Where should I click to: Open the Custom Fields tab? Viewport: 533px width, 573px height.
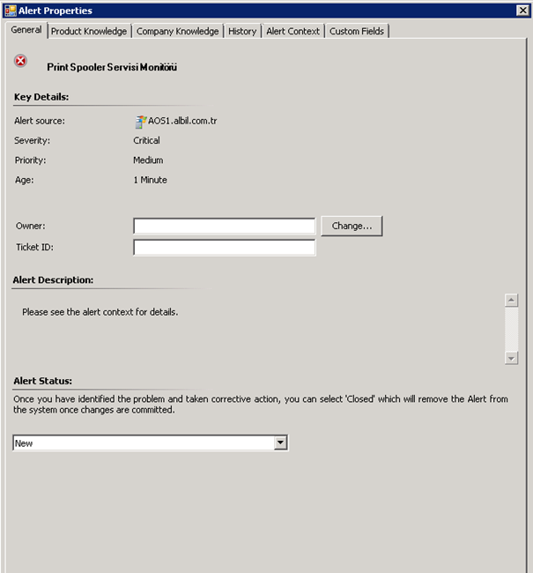(357, 32)
